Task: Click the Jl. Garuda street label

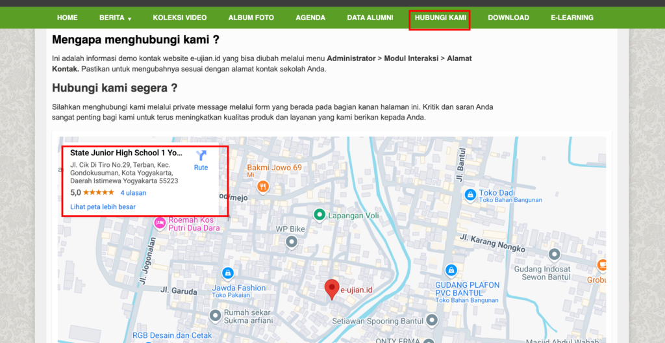Action: coord(179,291)
